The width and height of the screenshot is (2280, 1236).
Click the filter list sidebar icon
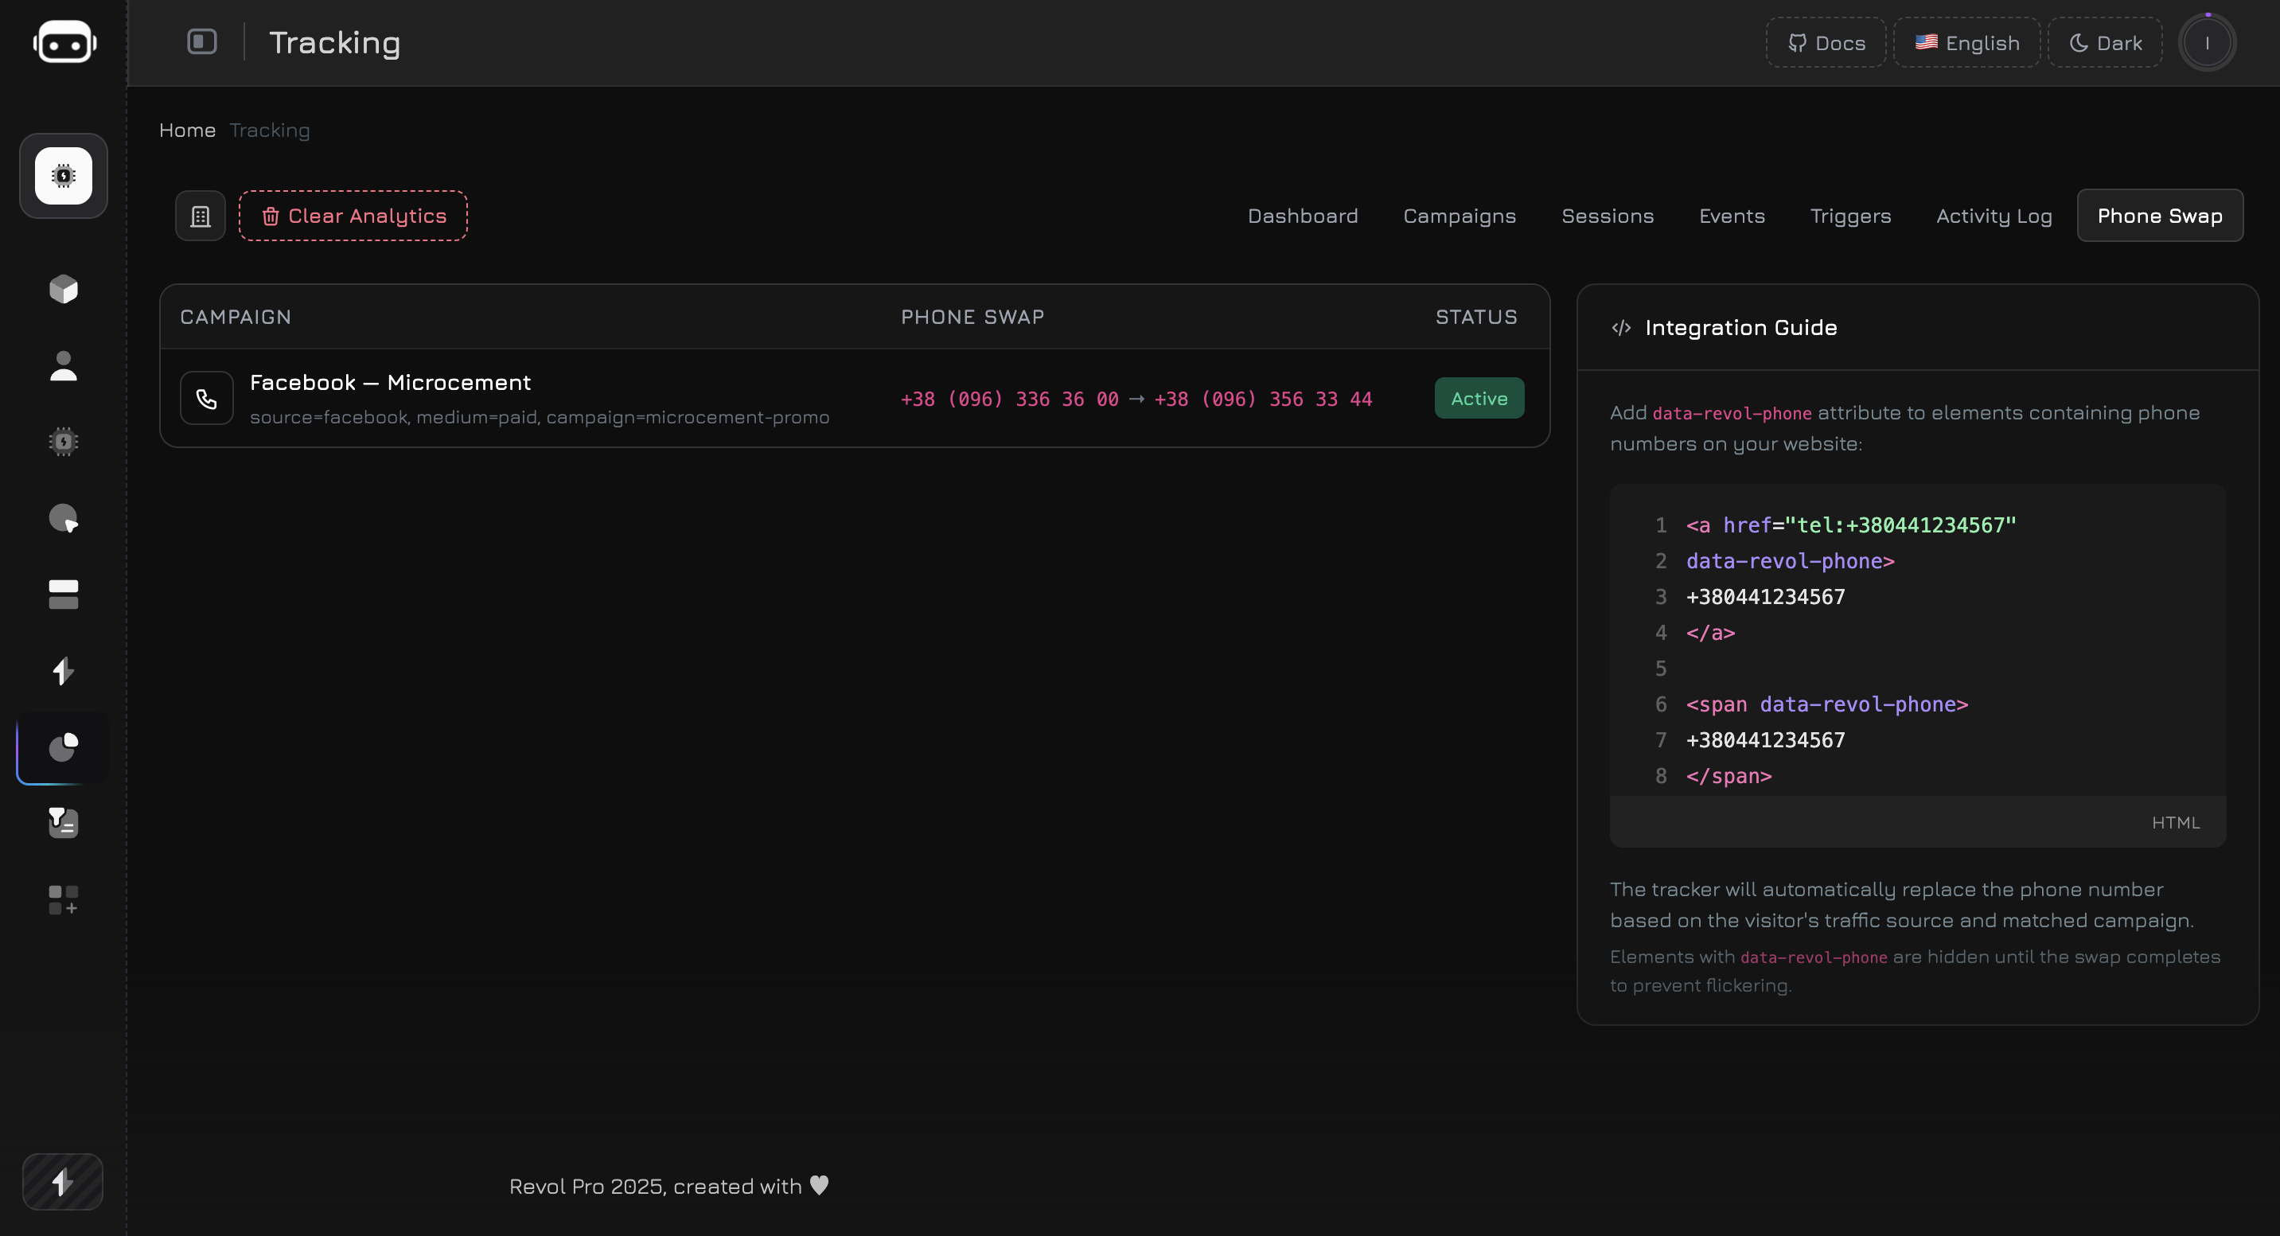(x=64, y=824)
